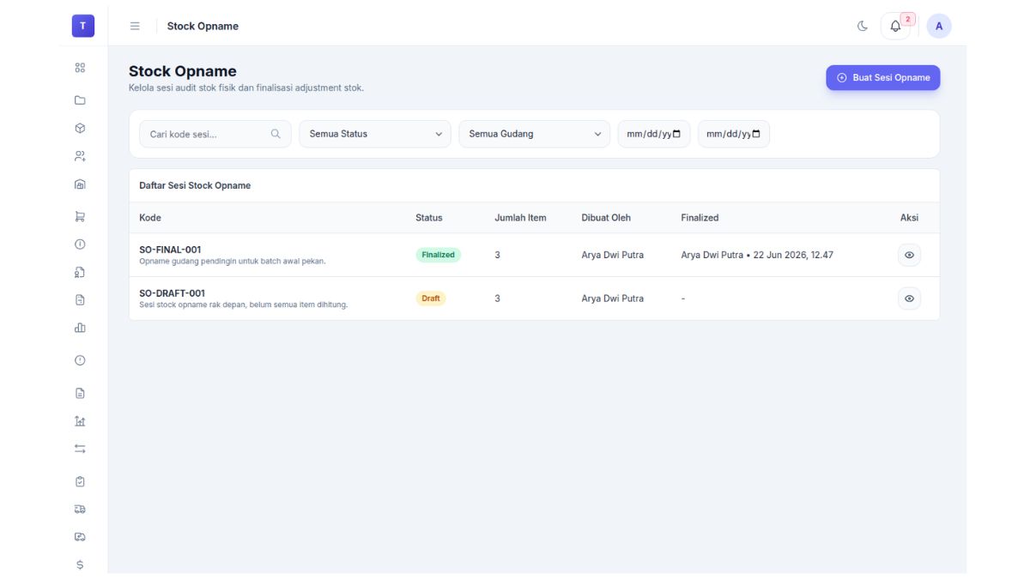
Task: Open the dashboard grid icon in sidebar
Action: (80, 68)
